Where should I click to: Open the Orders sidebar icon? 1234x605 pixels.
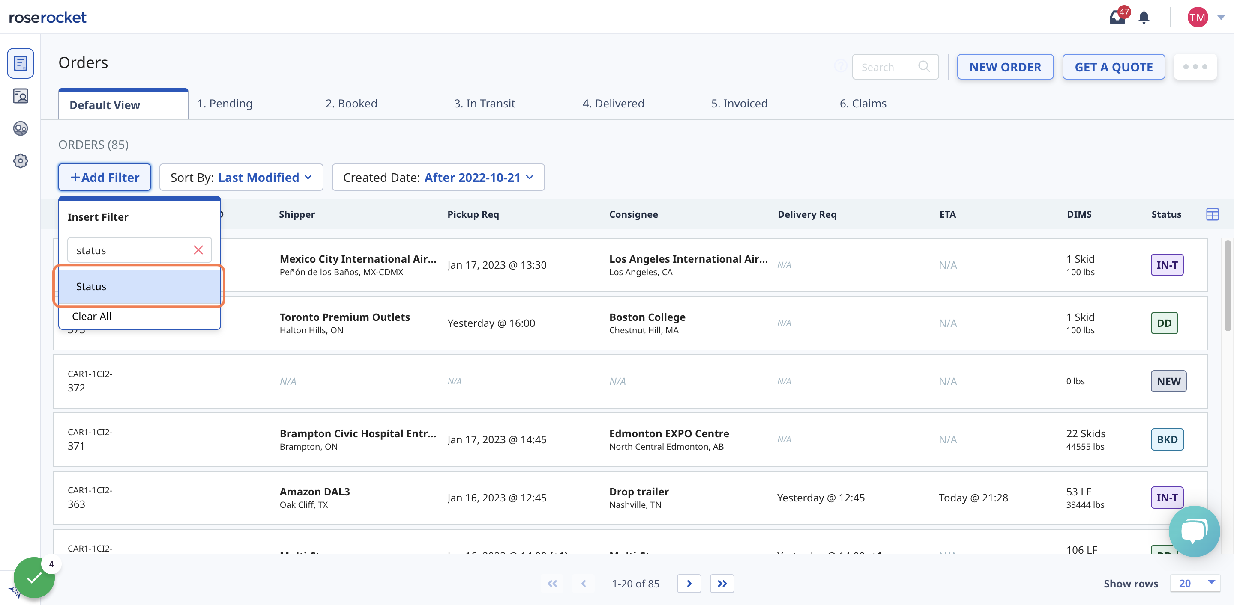point(20,63)
